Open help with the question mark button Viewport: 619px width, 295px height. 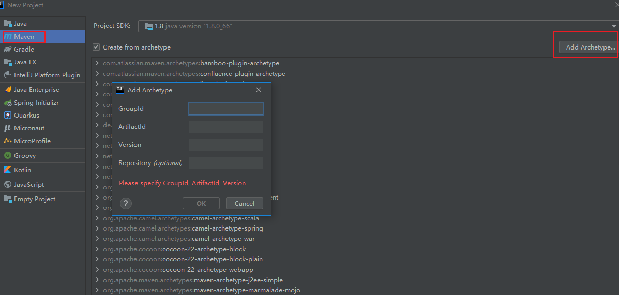click(126, 204)
